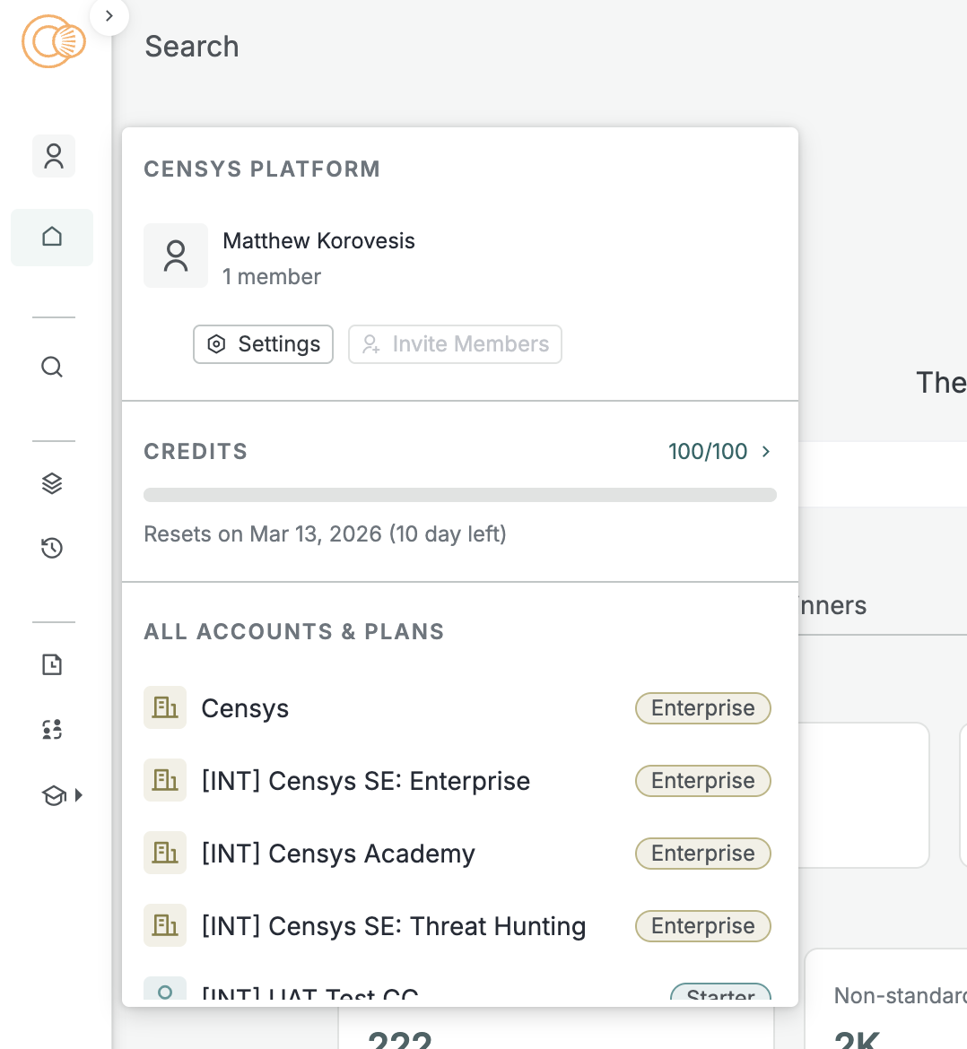Click the '1 member' text

pos(272,277)
